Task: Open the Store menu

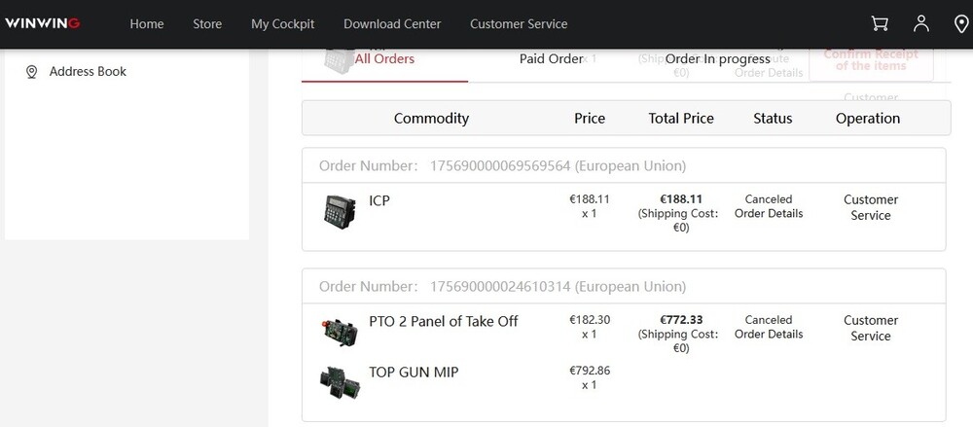Action: pyautogui.click(x=207, y=23)
